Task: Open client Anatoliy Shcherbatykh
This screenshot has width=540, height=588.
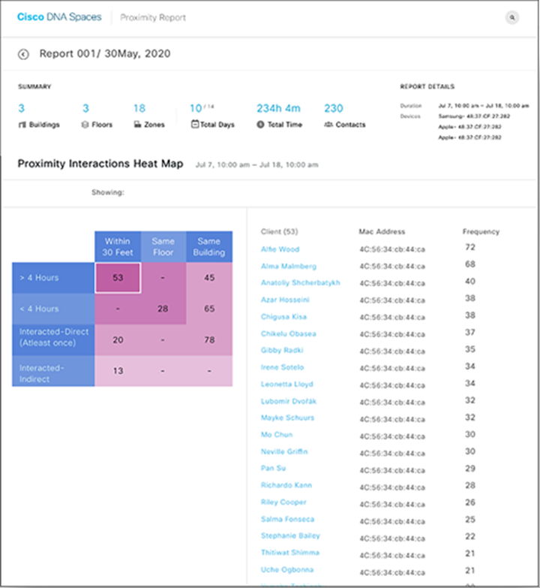Action: (301, 282)
